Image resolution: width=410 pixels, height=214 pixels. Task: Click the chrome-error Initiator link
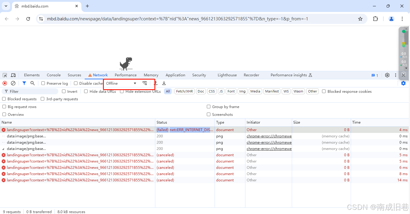coord(268,136)
